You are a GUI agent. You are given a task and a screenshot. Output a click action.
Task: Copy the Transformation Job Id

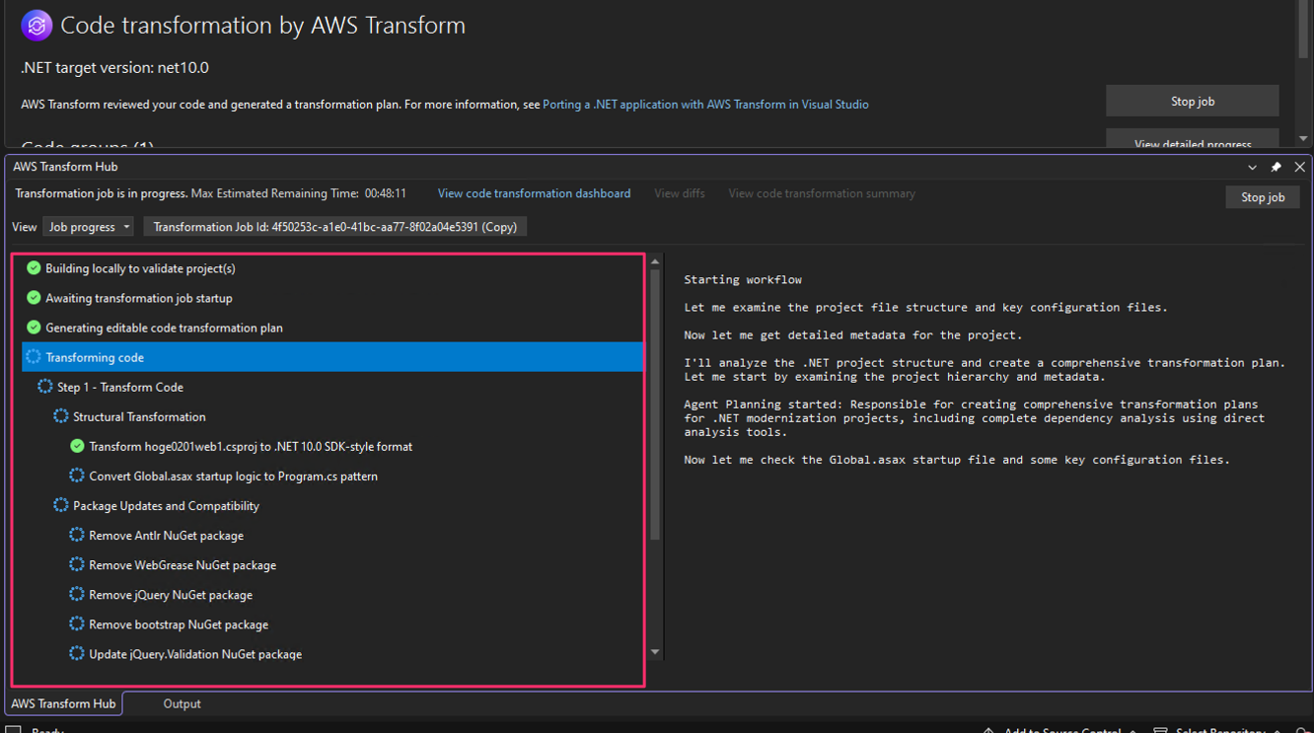point(335,227)
